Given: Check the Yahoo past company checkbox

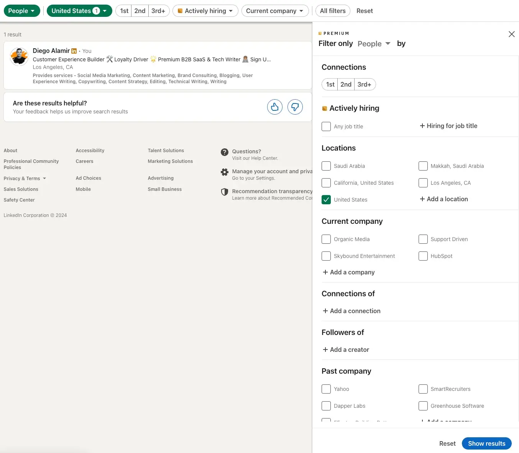Looking at the screenshot, I should coord(326,389).
